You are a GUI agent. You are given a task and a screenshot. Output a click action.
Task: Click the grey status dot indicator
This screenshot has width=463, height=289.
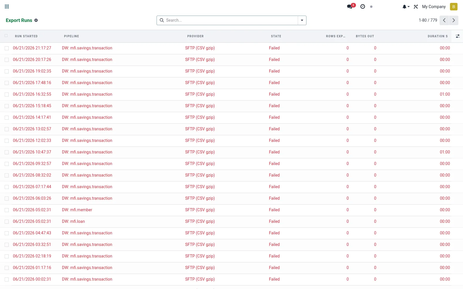[371, 7]
